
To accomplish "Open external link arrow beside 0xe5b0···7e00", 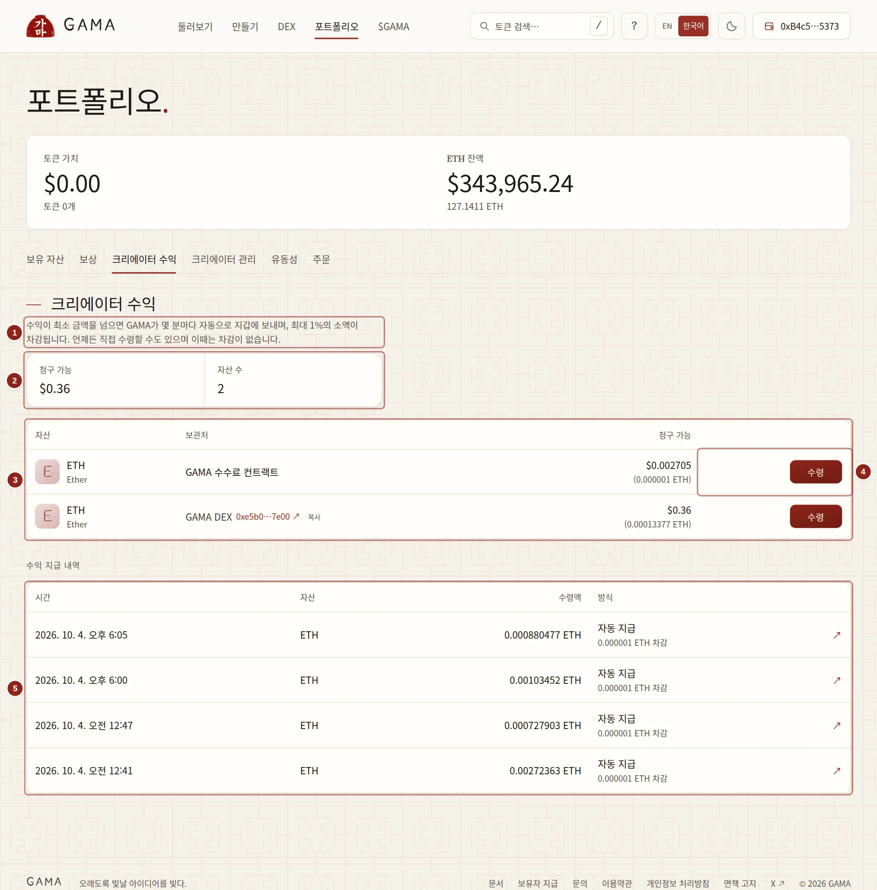I will [x=296, y=517].
